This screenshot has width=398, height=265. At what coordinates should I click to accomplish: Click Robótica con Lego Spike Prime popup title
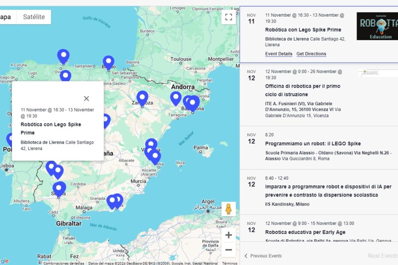pyautogui.click(x=50, y=128)
